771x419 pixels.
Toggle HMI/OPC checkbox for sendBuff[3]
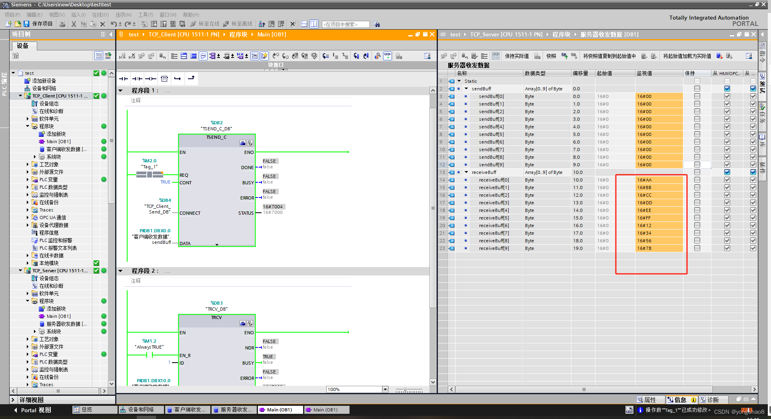pyautogui.click(x=727, y=119)
